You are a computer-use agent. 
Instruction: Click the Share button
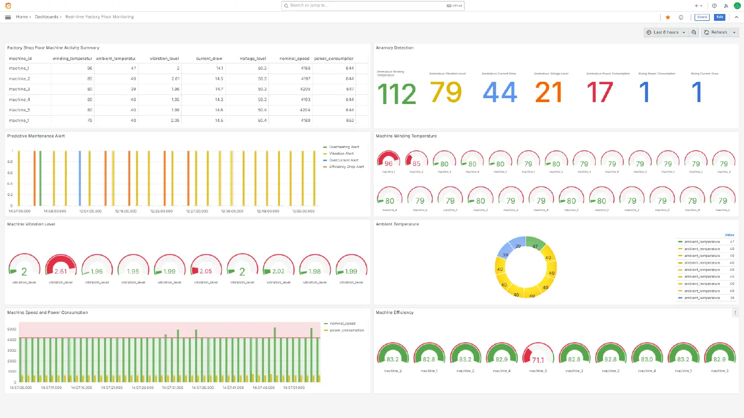coord(702,17)
